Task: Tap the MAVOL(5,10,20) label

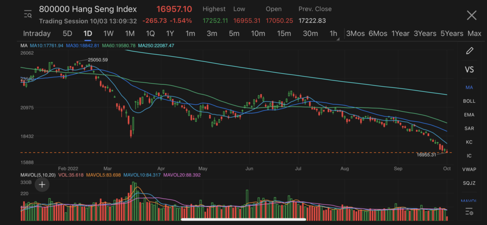Action: pyautogui.click(x=38, y=175)
